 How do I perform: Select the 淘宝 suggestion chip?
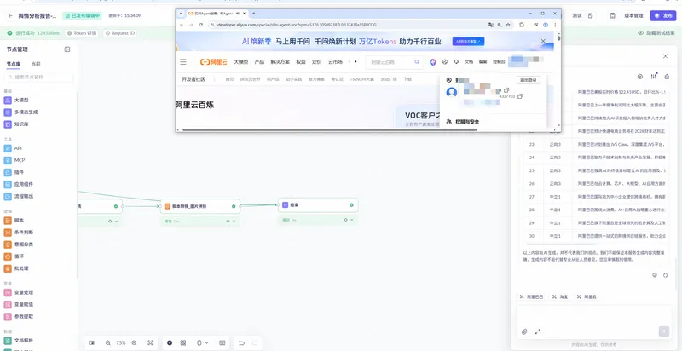560,297
